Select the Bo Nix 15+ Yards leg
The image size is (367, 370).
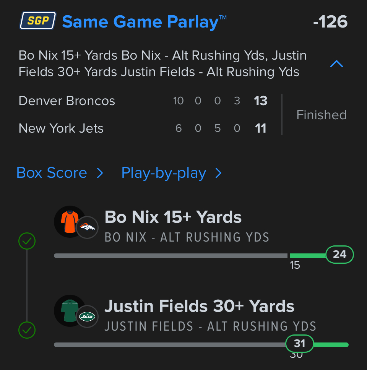[x=173, y=217]
